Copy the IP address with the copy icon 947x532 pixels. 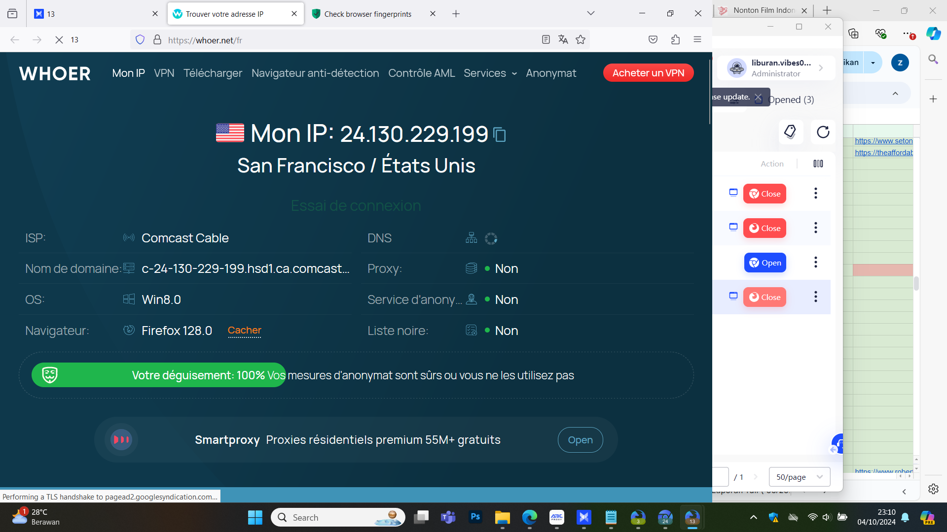(500, 134)
